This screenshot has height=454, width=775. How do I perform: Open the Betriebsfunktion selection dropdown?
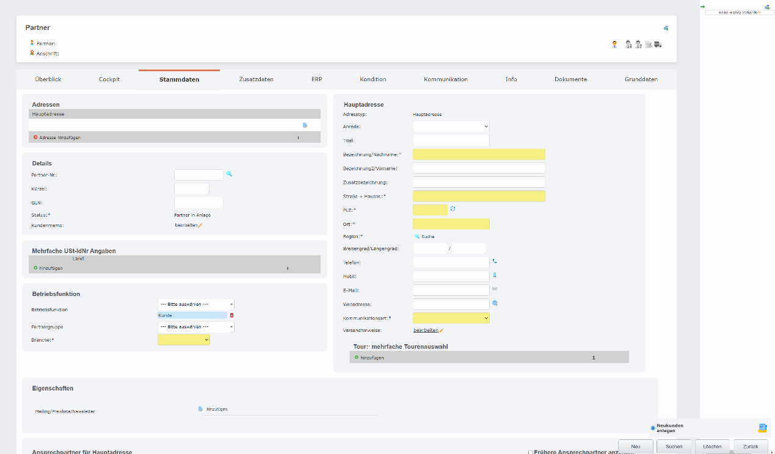[x=195, y=304]
